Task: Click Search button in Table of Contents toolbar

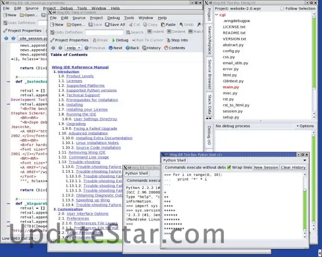Action: point(134,32)
